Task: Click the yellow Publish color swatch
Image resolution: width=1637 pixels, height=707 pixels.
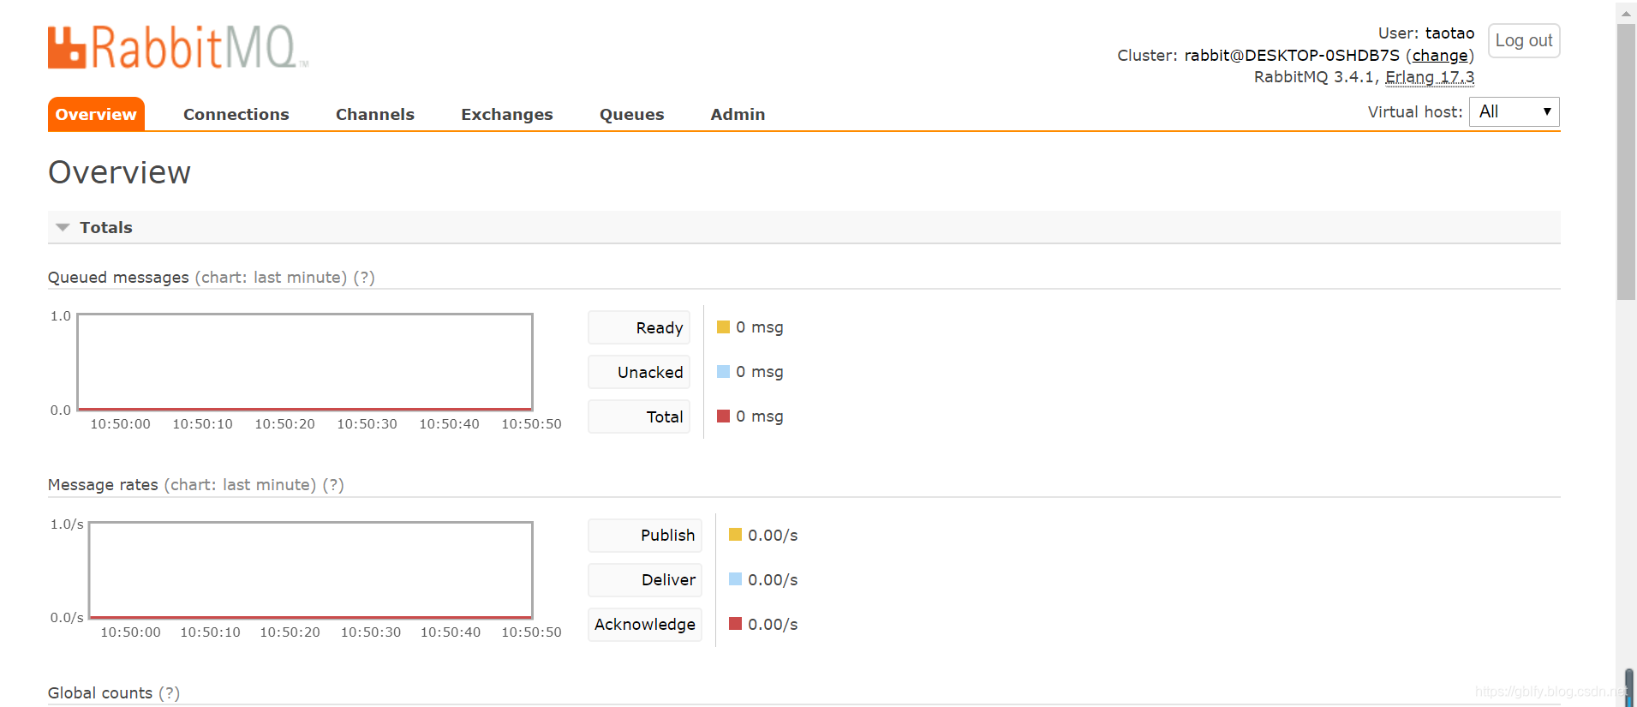Action: click(735, 535)
